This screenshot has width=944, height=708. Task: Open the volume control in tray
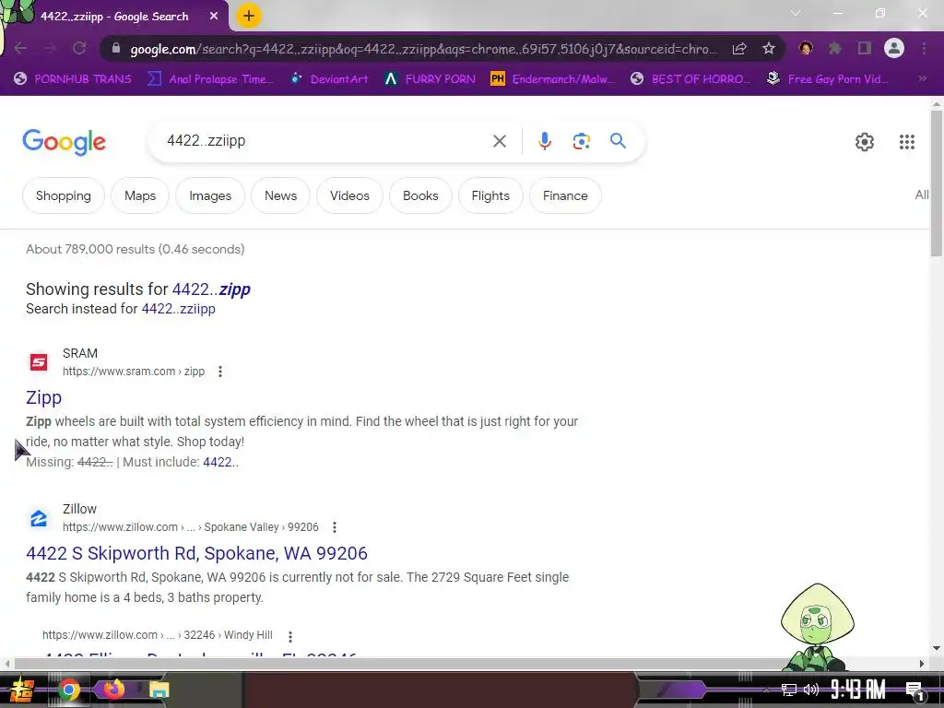pyautogui.click(x=811, y=690)
